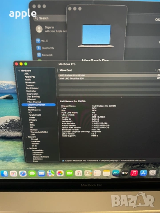Image resolution: width=160 pixels, height=213 pixels.
Task: Select Fibre Channel in the Hardware tree
Action: 34,102
